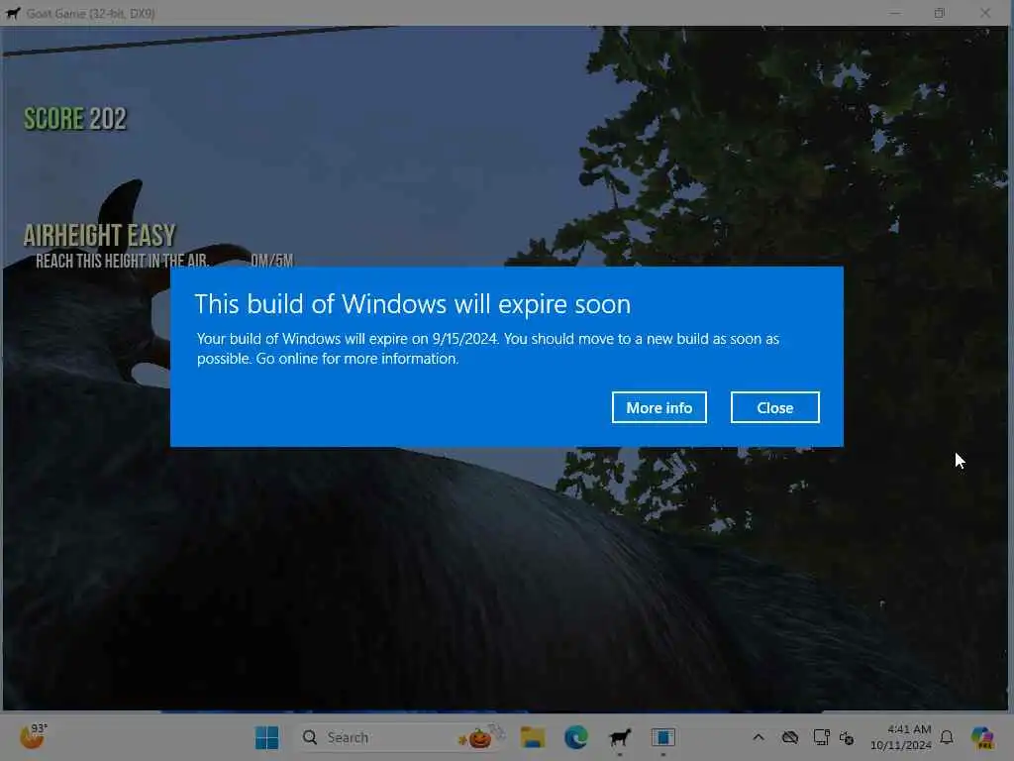
Task: Click 'Reach this height in the air' text
Action: point(122,261)
